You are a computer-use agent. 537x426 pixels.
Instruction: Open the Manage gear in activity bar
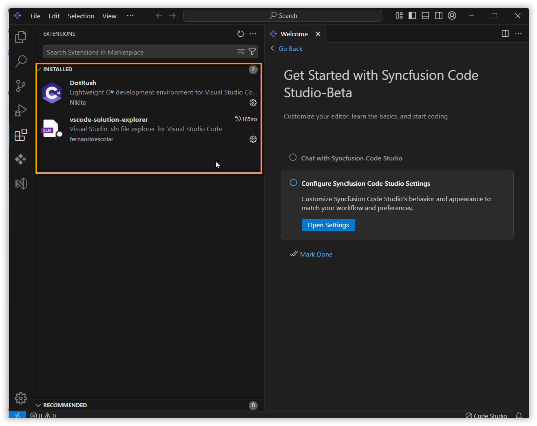(x=20, y=398)
